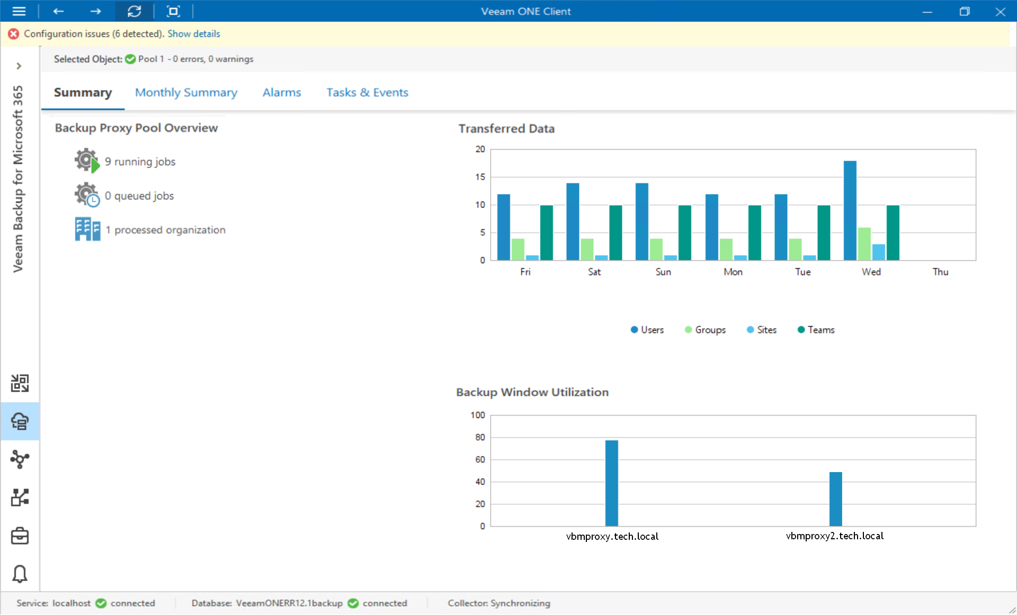
Task: Open the briefcase sidebar icon
Action: (x=20, y=536)
